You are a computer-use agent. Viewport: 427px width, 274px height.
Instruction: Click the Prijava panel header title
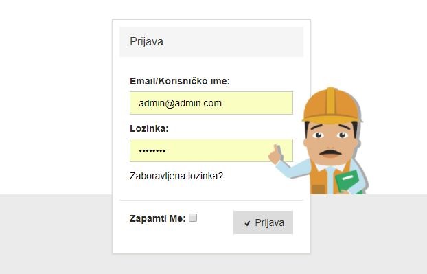point(146,42)
